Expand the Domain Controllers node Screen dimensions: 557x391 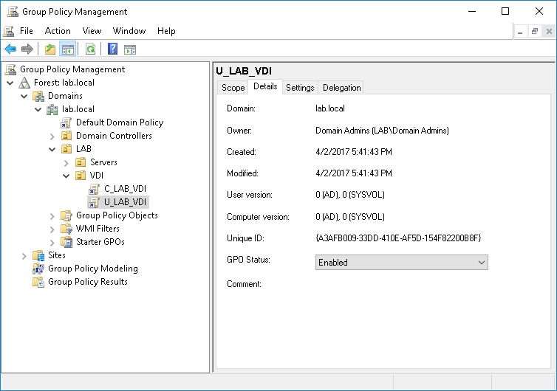pos(52,136)
